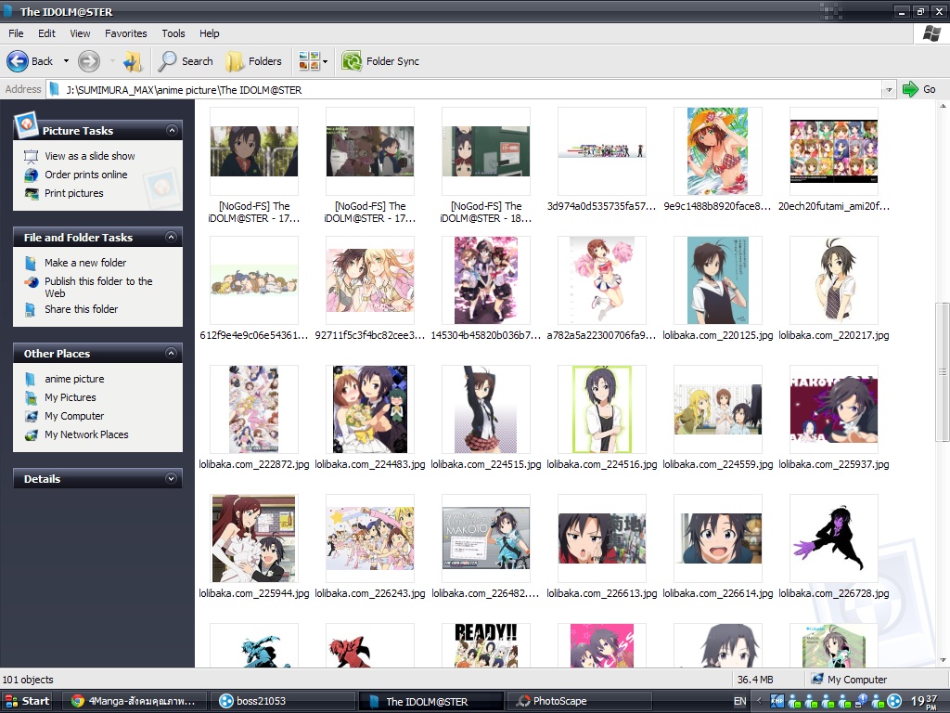
Task: Select thumbnail lolibaka.com_224483.jpg
Action: pyautogui.click(x=370, y=409)
